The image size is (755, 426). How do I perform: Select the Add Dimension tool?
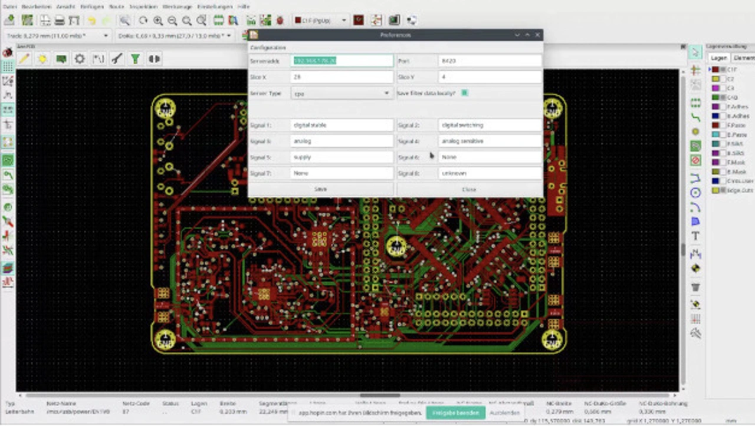tap(695, 254)
